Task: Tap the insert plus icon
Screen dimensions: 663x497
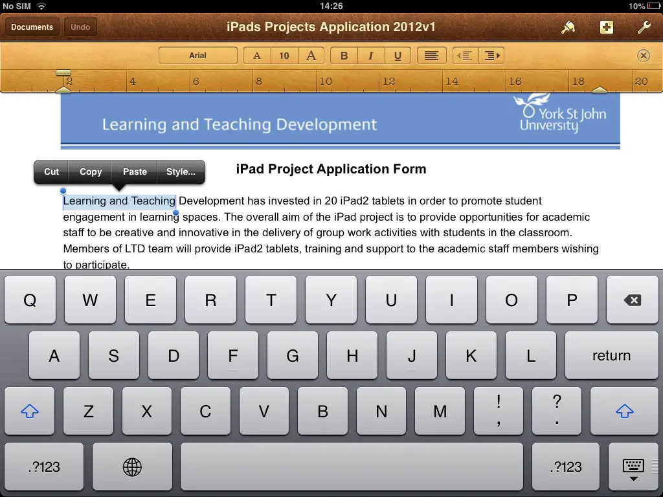Action: pyautogui.click(x=606, y=27)
